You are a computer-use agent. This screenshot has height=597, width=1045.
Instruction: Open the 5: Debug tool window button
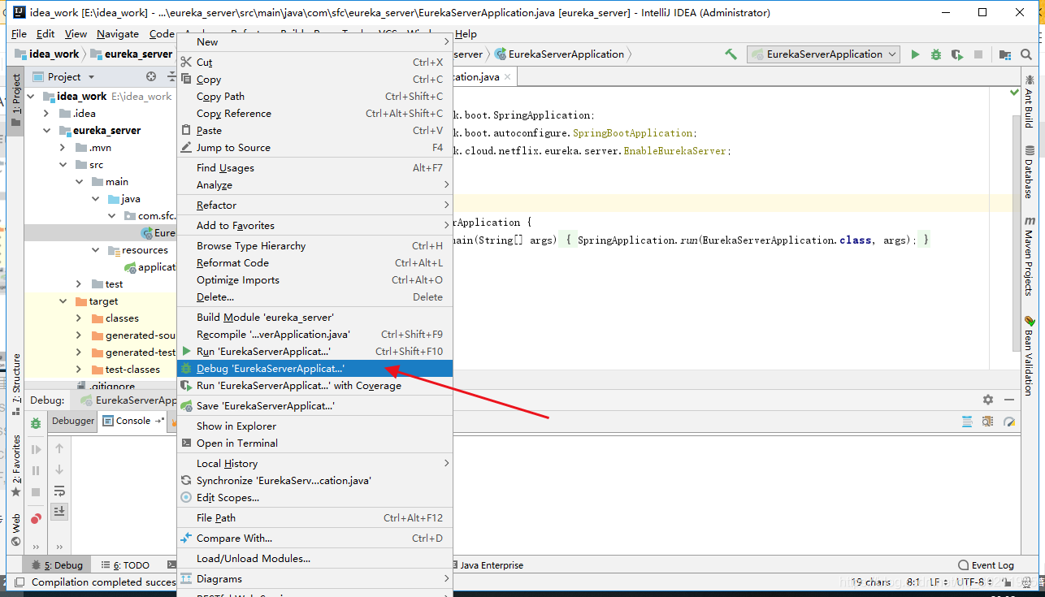(57, 565)
